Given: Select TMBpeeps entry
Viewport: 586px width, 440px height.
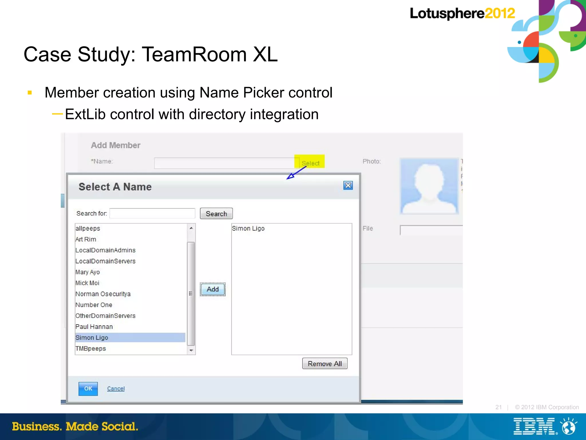Looking at the screenshot, I should pos(130,349).
